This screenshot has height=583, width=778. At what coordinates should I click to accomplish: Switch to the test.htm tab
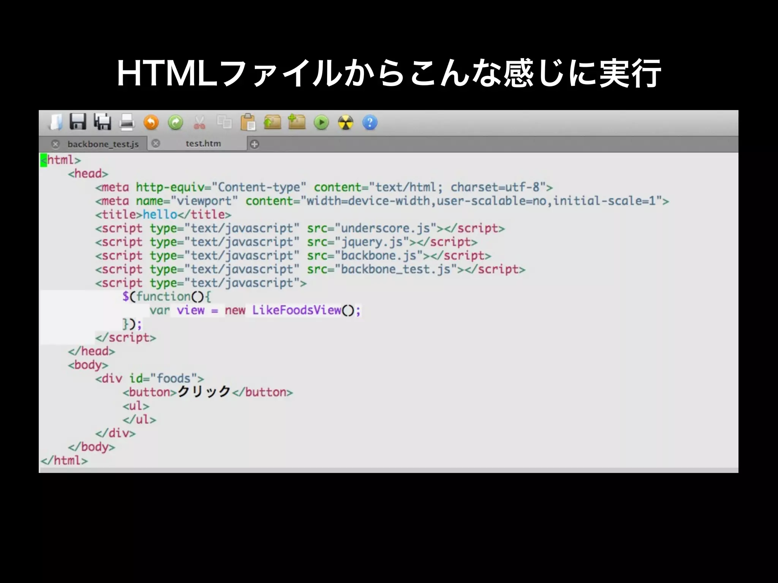coord(203,143)
